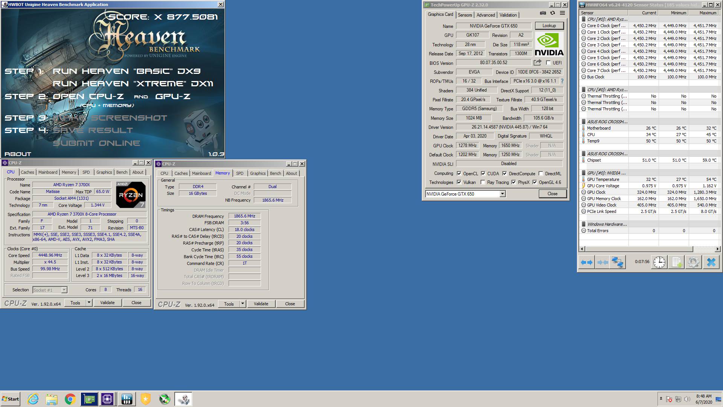Click HWiNFO horizontal scrollbar right arrow
Image resolution: width=723 pixels, height=407 pixels.
point(717,249)
